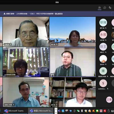Click the recording warning triangle icon
The height and width of the screenshot is (114, 114).
tap(5, 14)
